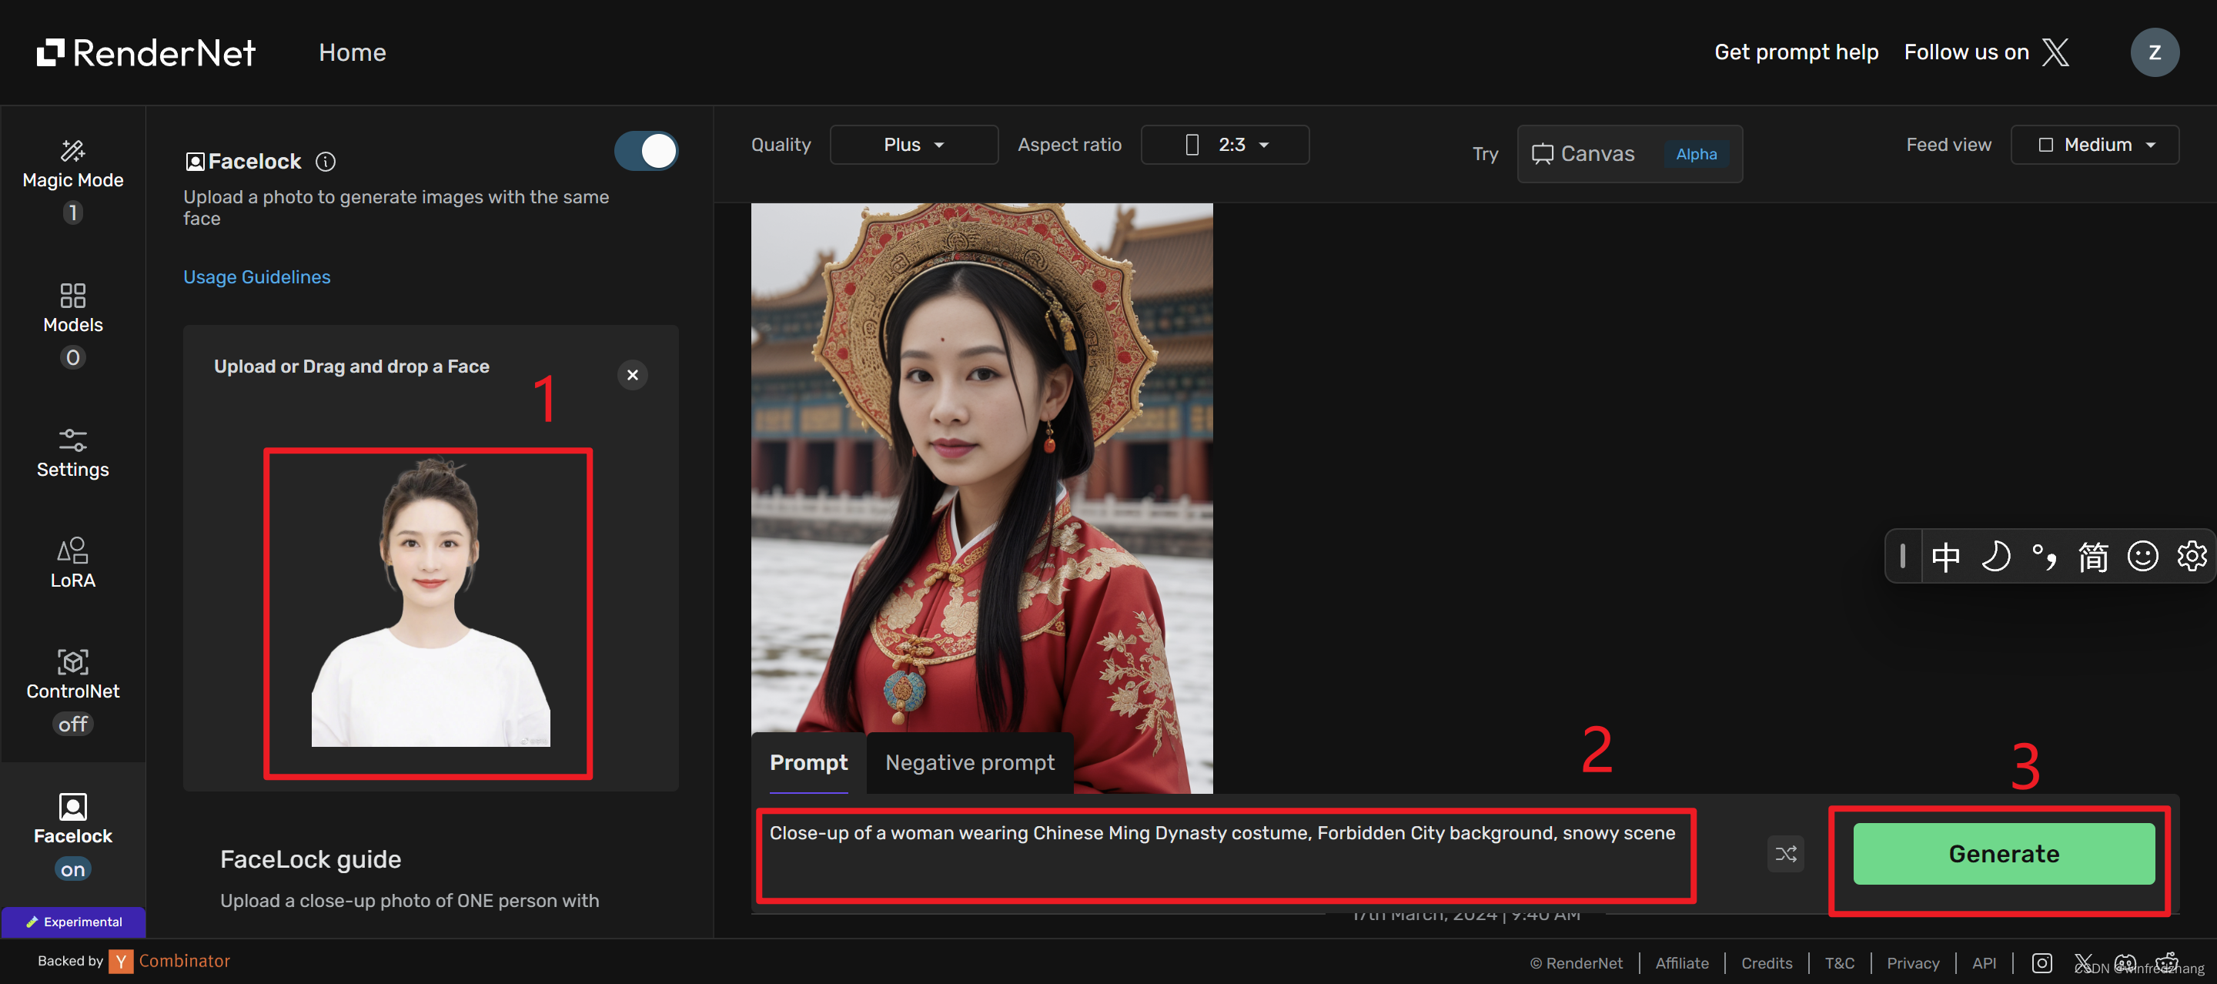Open the Settings panel
Viewport: 2217px width, 984px height.
pos(73,454)
